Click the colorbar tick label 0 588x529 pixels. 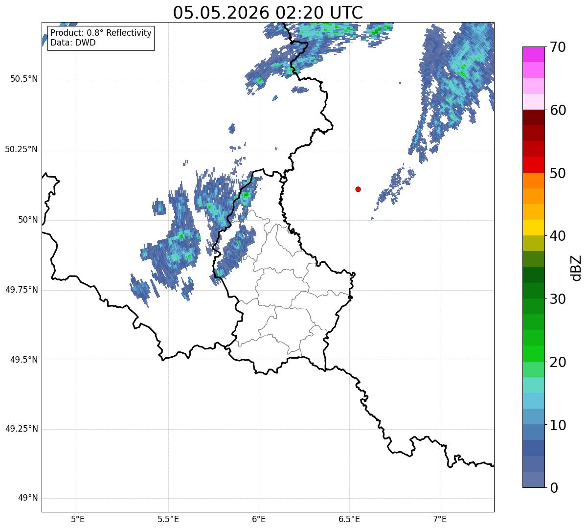point(553,487)
